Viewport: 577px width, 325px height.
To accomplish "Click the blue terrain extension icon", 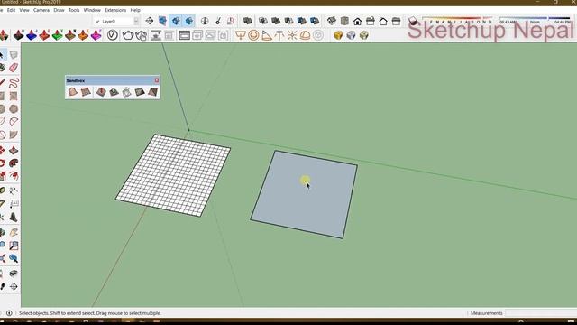I will coord(32,35).
